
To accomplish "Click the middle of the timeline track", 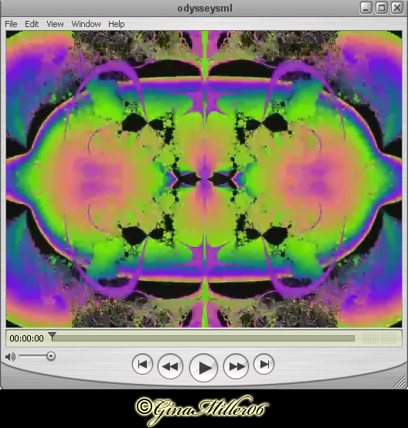I will (x=203, y=338).
